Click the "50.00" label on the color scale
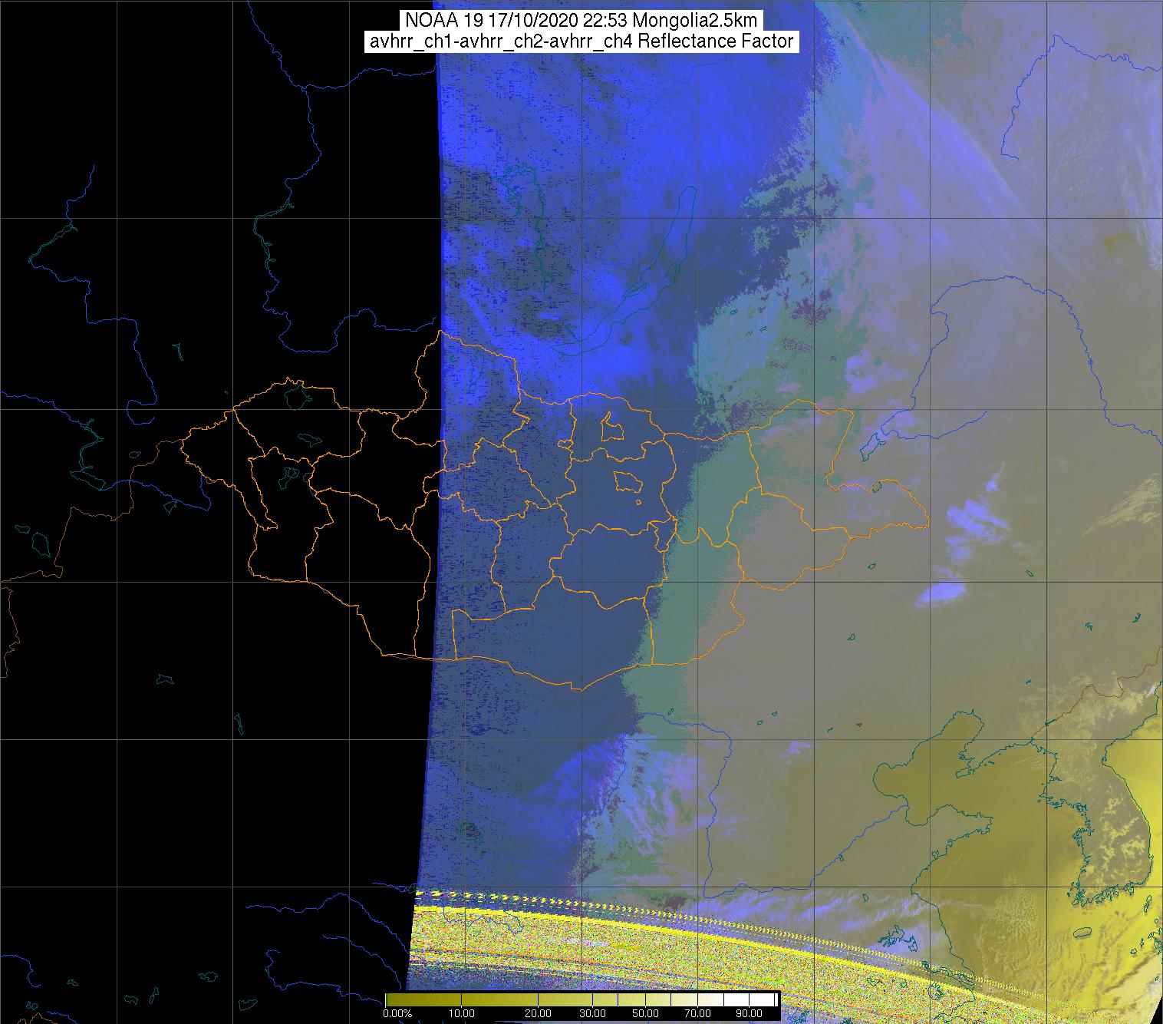 [645, 1013]
